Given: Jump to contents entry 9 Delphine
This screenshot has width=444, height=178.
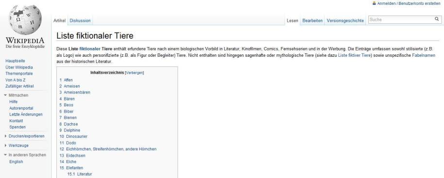Looking at the screenshot, I should [70, 130].
